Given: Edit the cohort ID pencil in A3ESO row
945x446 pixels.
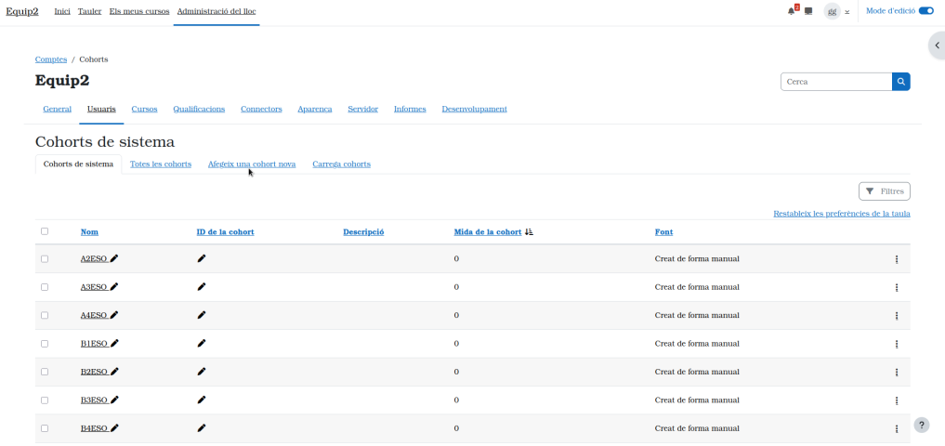Looking at the screenshot, I should (x=202, y=287).
